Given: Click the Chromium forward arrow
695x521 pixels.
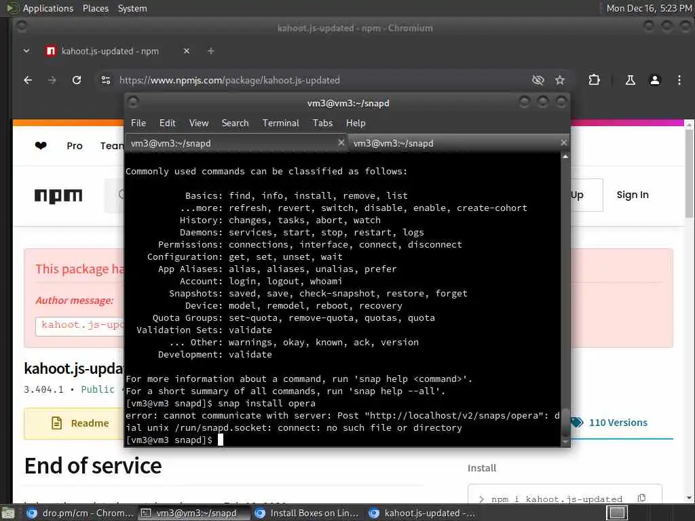Looking at the screenshot, I should pyautogui.click(x=52, y=80).
